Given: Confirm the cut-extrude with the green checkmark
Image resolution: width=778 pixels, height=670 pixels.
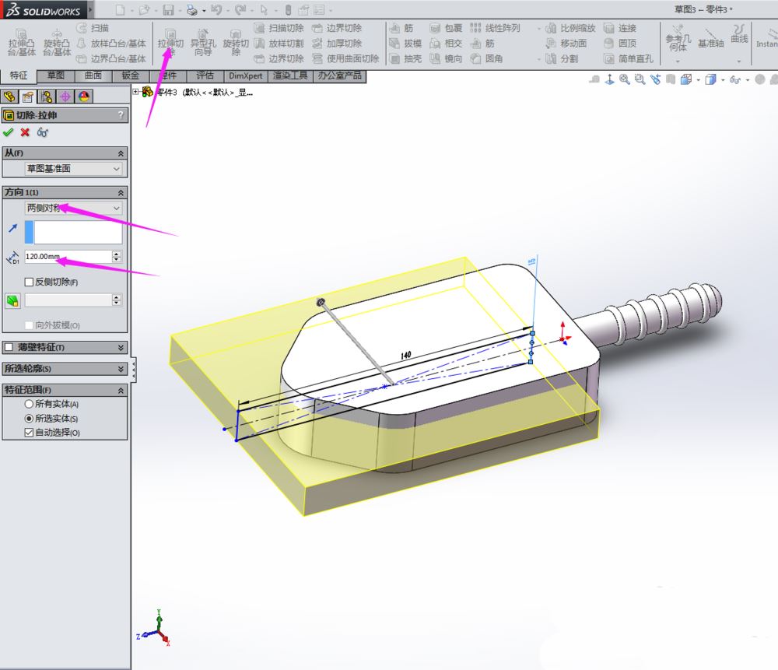Looking at the screenshot, I should (9, 132).
